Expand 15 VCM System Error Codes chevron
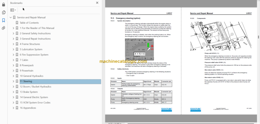This screenshot has height=124, width=260. [14, 102]
